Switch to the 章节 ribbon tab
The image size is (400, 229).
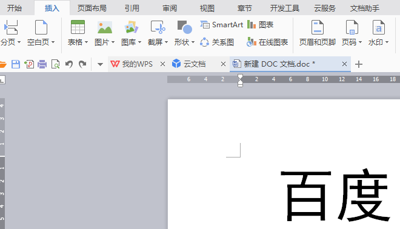click(x=245, y=8)
